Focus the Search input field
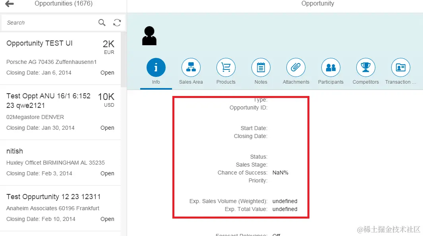Screen dimensions: 423x236 point(51,23)
